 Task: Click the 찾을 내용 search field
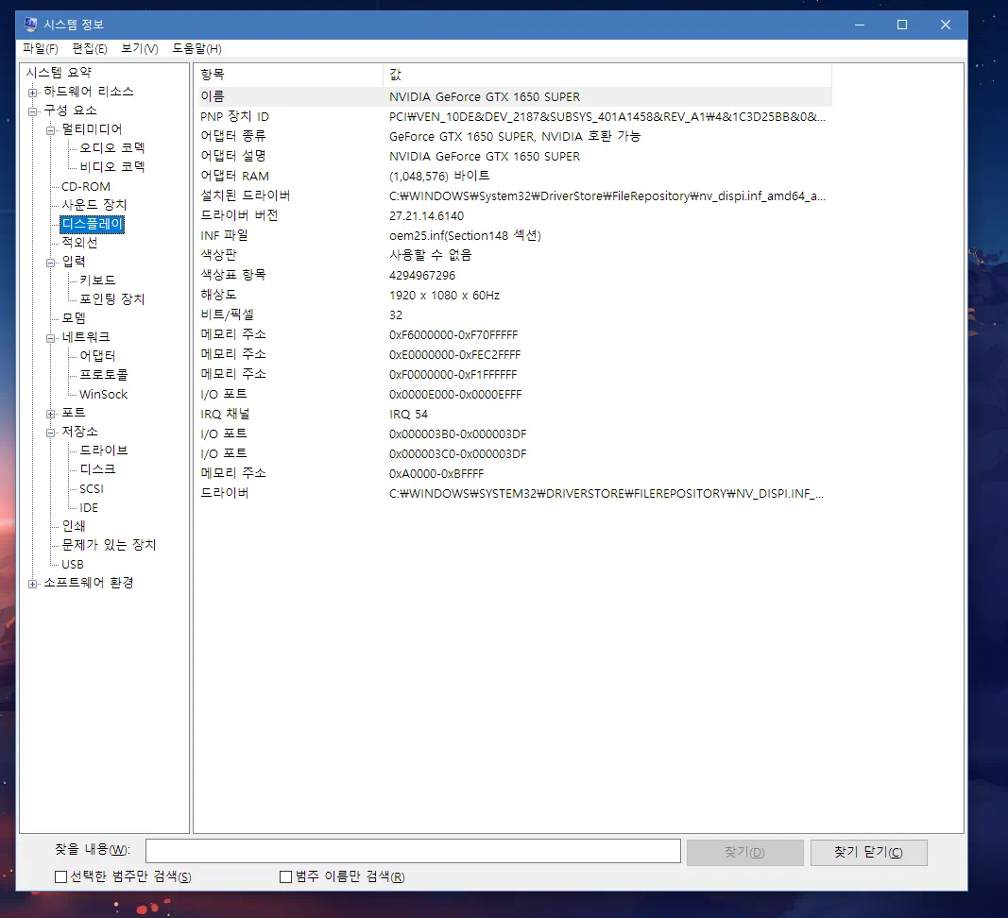click(x=413, y=851)
